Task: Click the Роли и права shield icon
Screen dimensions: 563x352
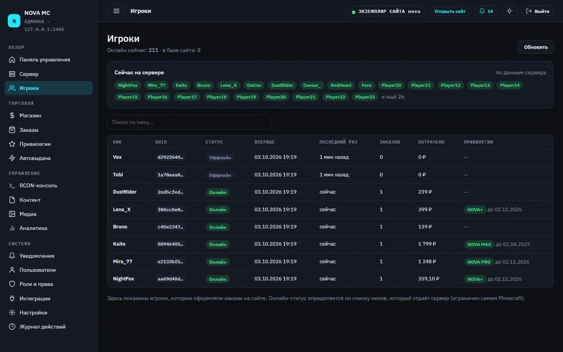Action: (x=12, y=284)
